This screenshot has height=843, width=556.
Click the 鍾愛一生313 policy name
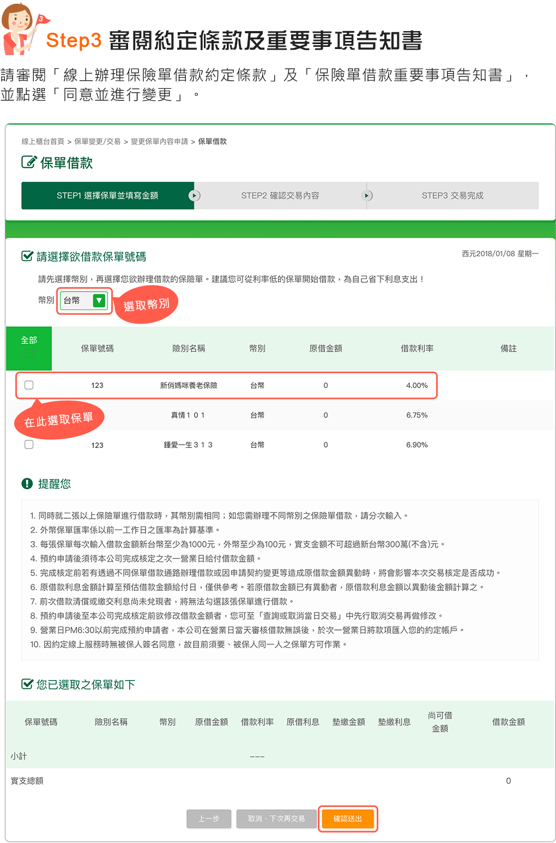point(188,445)
